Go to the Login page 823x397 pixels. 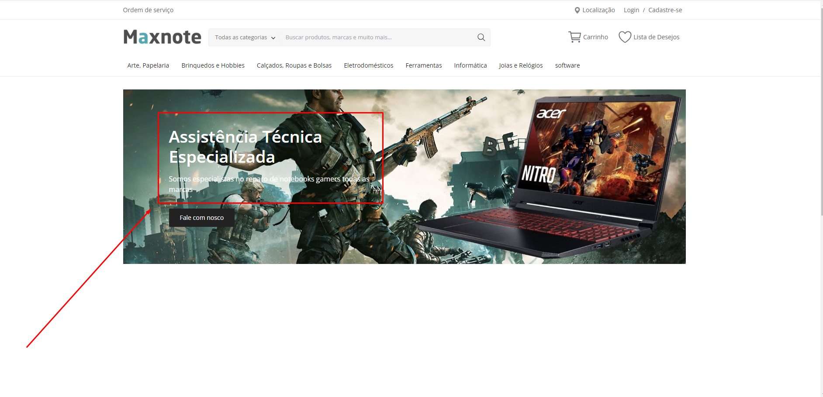point(631,10)
